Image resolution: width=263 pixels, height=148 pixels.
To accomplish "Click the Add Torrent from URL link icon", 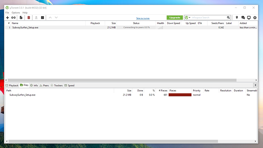I will (x=14, y=17).
